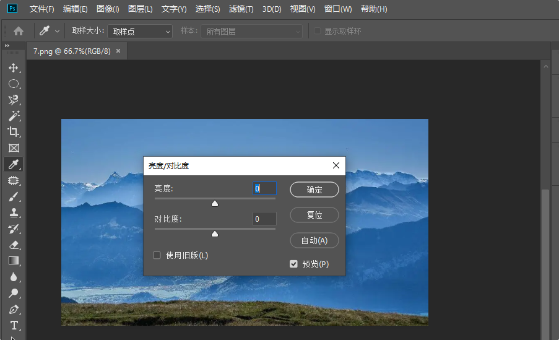Open the 编辑(E) menu
559x340 pixels.
pyautogui.click(x=76, y=9)
